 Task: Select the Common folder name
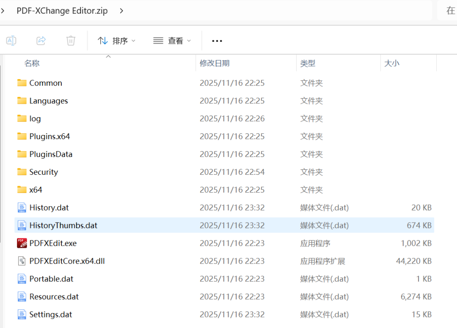click(x=46, y=83)
